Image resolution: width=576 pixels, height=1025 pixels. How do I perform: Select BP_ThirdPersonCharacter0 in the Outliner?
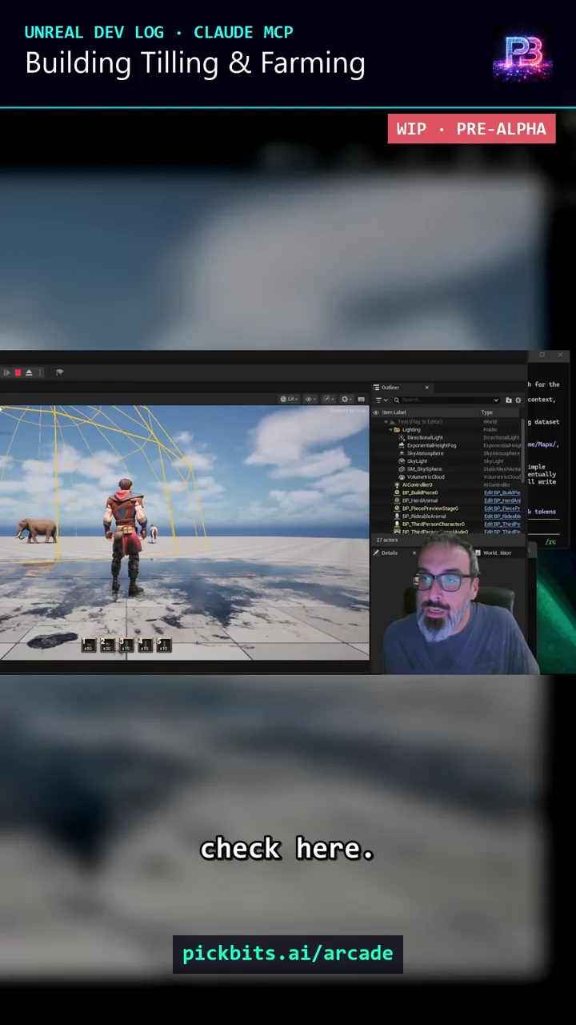pyautogui.click(x=433, y=525)
